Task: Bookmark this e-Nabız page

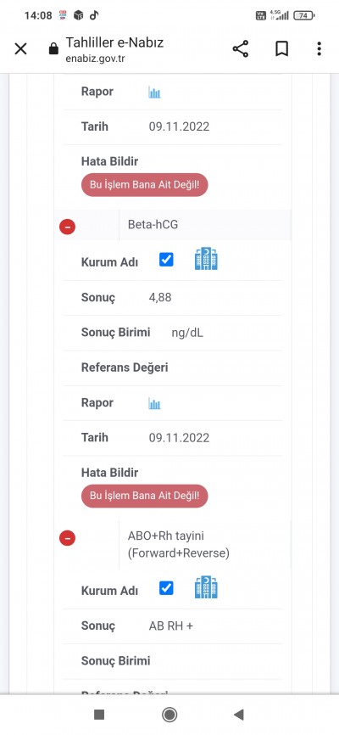Action: coord(281,48)
